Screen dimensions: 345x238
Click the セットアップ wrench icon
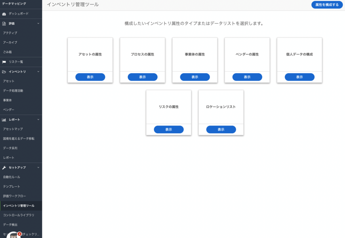tap(4, 167)
